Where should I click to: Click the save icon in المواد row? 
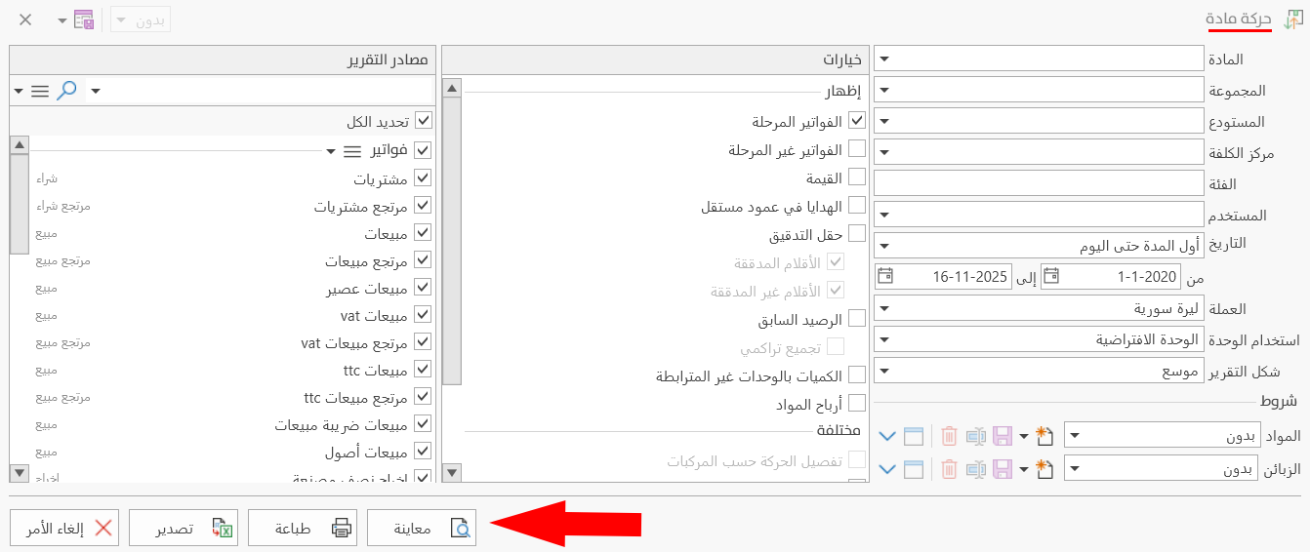[x=1002, y=436]
